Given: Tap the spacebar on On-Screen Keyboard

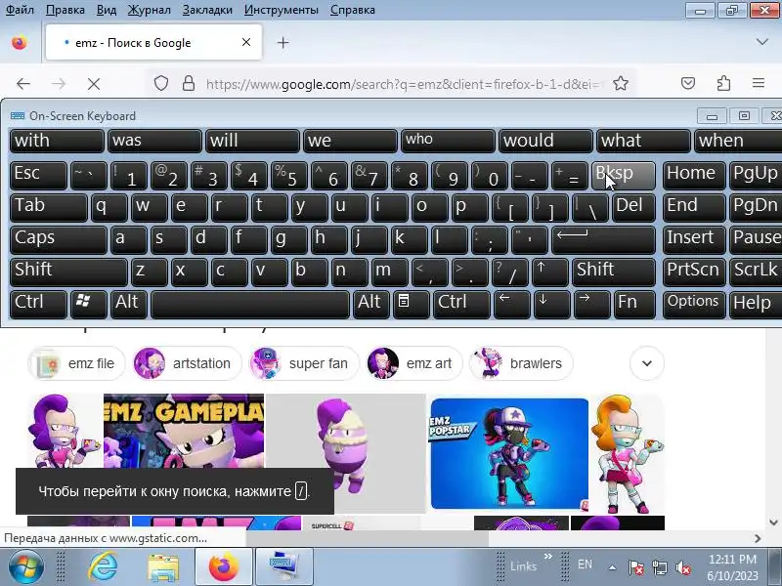Looking at the screenshot, I should (x=250, y=305).
